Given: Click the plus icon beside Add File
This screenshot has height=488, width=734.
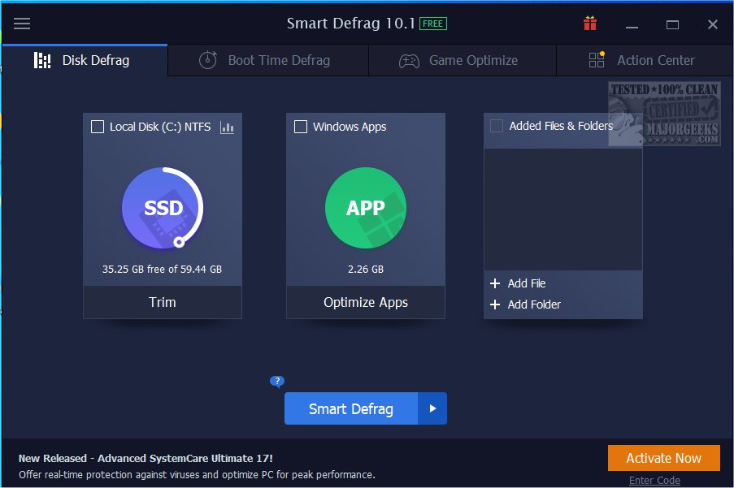Looking at the screenshot, I should pyautogui.click(x=494, y=283).
